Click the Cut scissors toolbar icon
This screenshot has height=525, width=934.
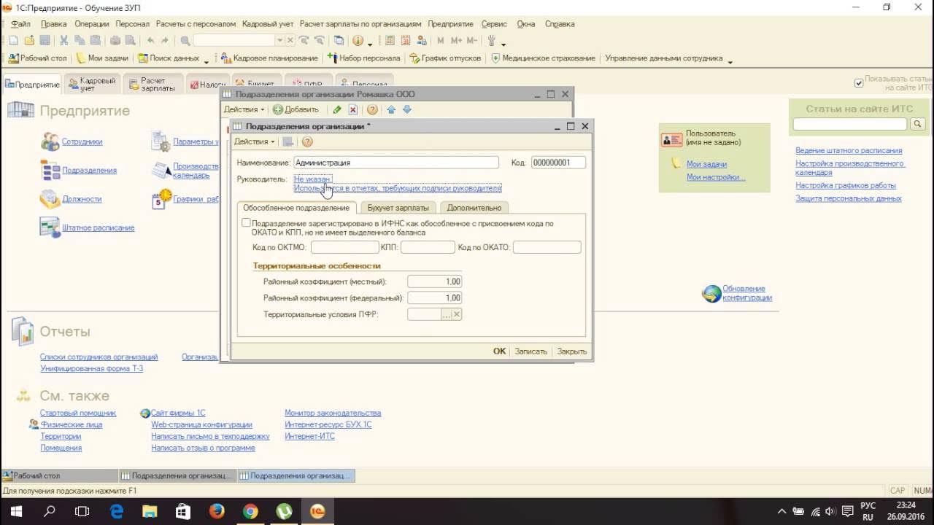click(x=64, y=41)
